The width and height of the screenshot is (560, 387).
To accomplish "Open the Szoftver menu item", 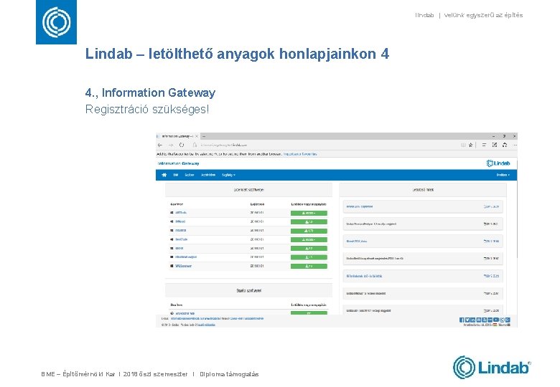I will (x=190, y=175).
